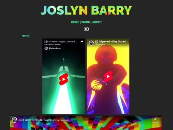Go to the HOME page
The width and height of the screenshot is (173, 130).
point(75,22)
